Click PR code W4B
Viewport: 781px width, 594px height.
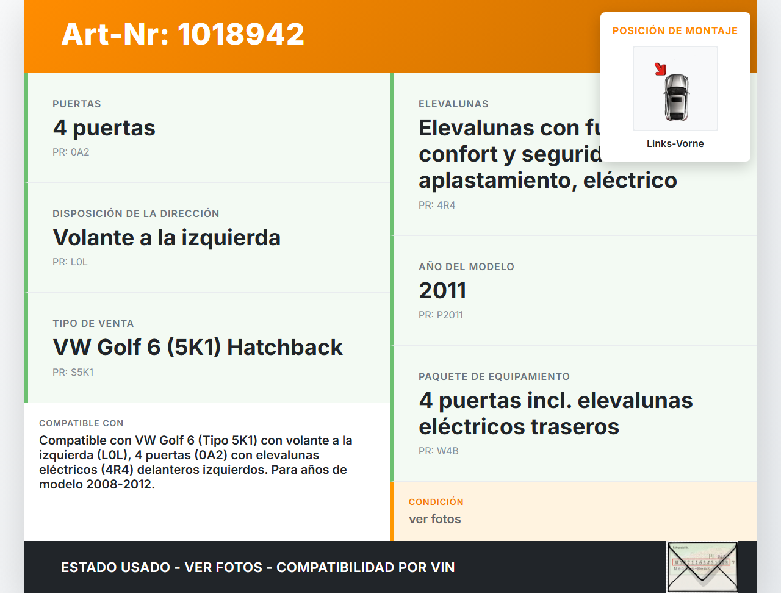(439, 451)
